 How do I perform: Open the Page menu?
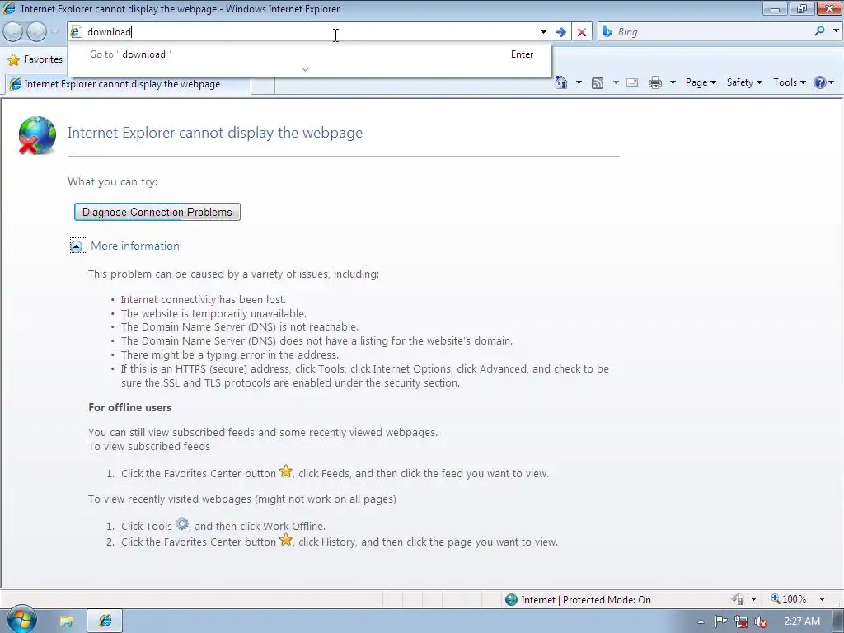pos(701,82)
